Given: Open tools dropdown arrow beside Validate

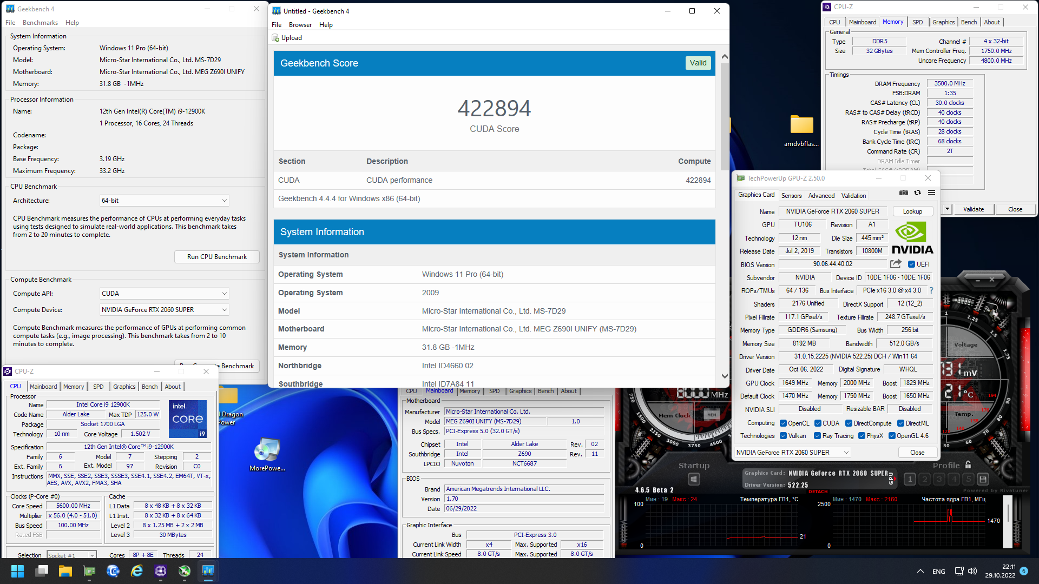Looking at the screenshot, I should (947, 209).
